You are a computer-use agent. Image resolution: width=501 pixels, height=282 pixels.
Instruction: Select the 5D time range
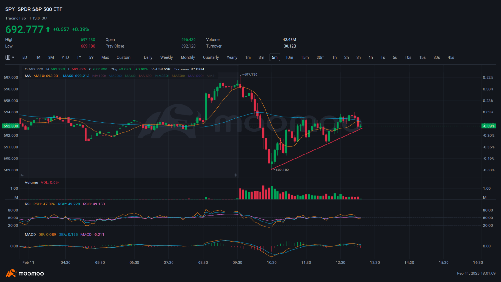coord(25,57)
